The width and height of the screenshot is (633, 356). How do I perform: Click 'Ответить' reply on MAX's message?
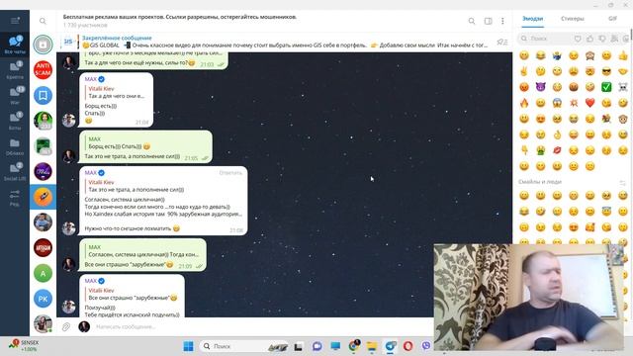230,173
